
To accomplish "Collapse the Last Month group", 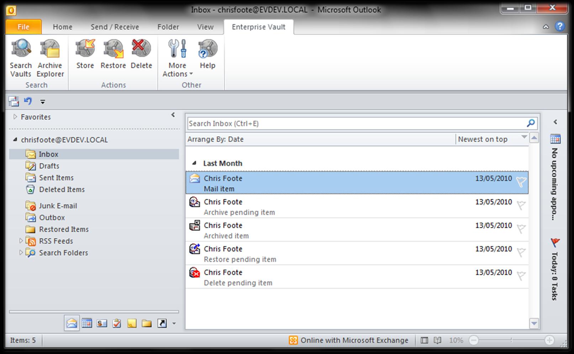I will point(194,163).
